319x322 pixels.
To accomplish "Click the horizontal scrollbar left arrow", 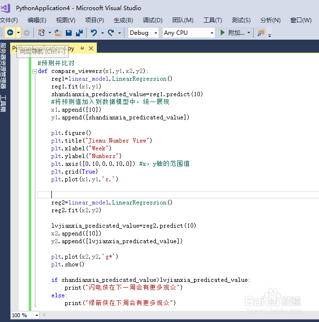I will [44, 315].
